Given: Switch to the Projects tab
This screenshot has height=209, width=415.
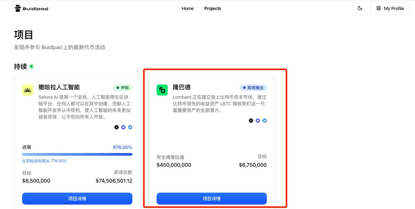Looking at the screenshot, I should tap(212, 8).
